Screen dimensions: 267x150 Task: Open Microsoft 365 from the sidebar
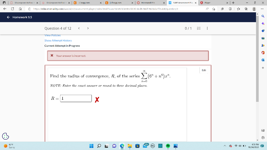[x=263, y=53]
